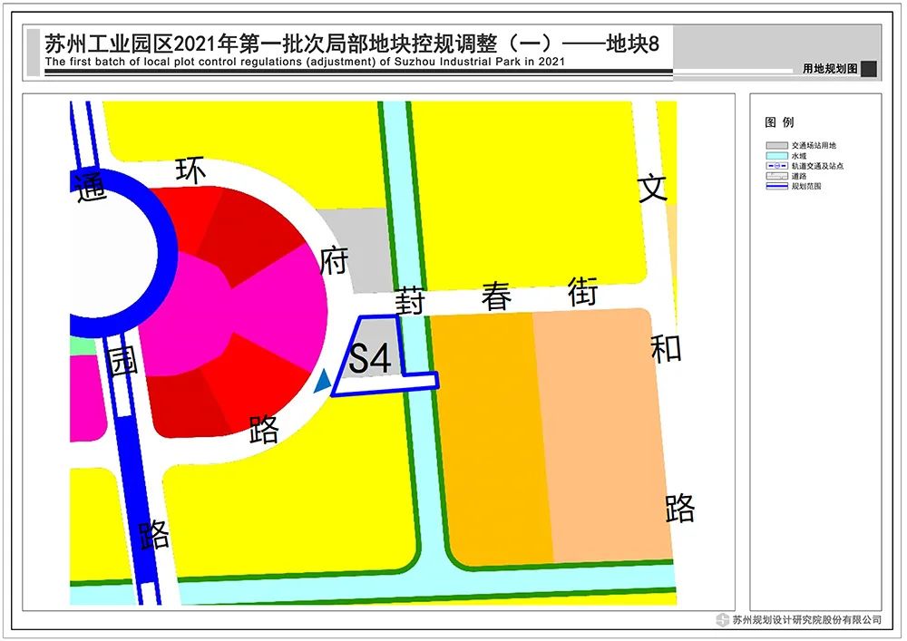
Task: Click the legend label 轨道交通及站点
Action: (818, 166)
